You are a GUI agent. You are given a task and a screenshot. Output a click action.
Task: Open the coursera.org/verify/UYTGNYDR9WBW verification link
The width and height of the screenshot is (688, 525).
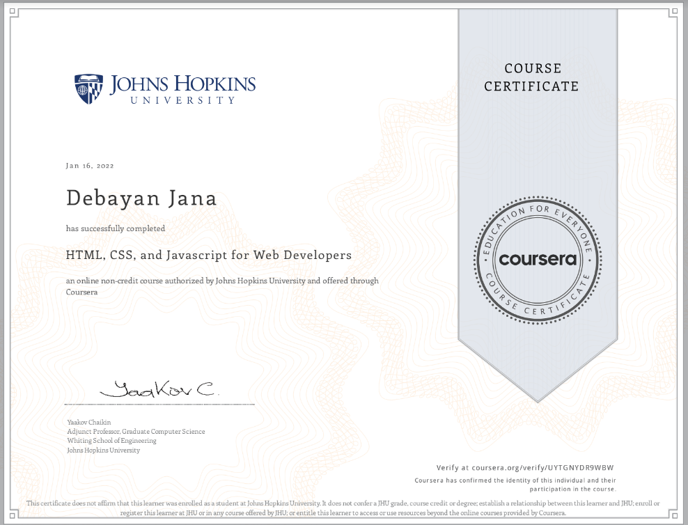coord(542,467)
